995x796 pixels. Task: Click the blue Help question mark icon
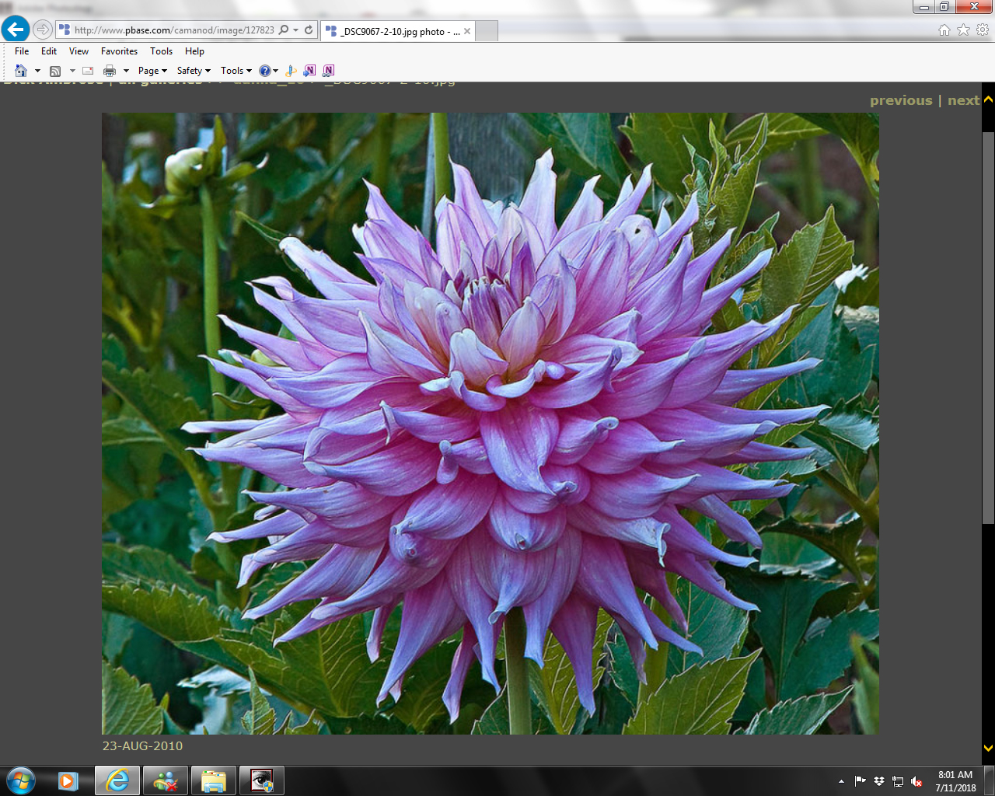pos(264,71)
